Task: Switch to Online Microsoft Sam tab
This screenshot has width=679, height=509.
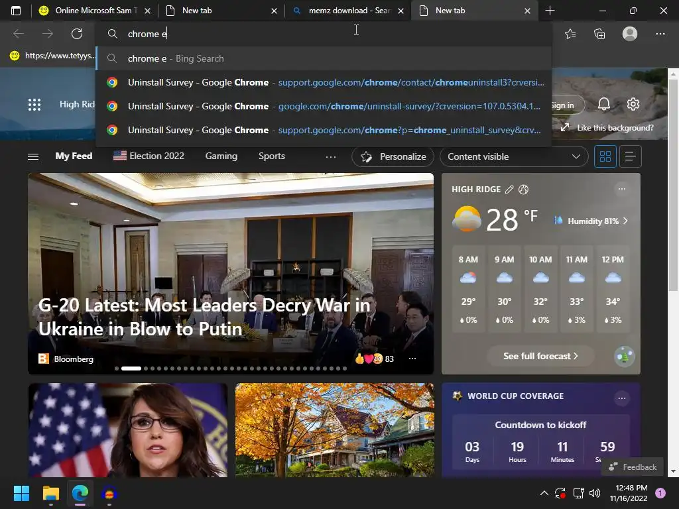Action: (x=95, y=11)
